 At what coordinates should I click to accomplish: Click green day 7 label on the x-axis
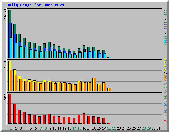[41, 128]
